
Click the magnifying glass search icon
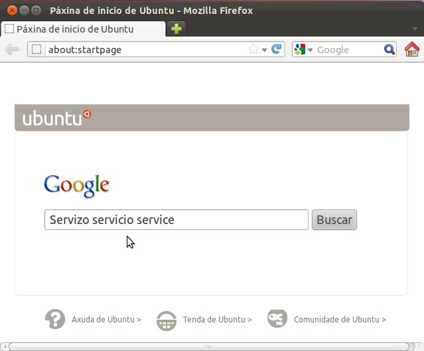pyautogui.click(x=389, y=50)
